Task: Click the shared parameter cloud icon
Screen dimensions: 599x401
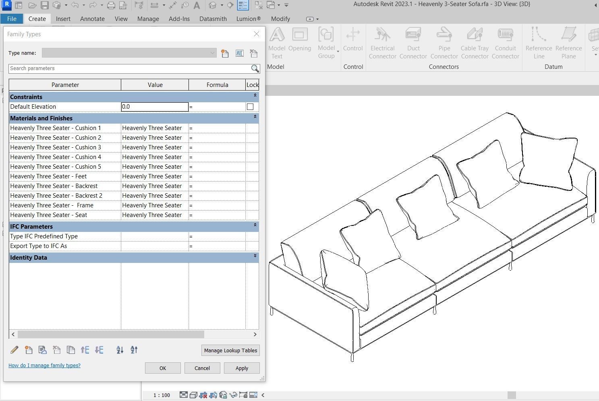Action: tap(43, 350)
